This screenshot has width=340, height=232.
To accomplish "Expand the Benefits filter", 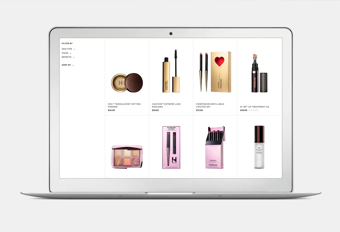I will [68, 57].
